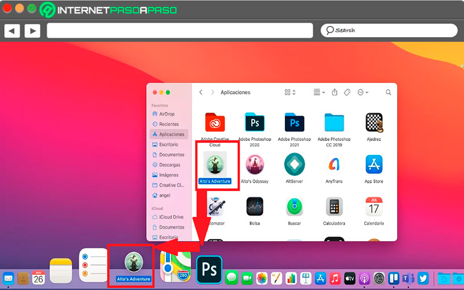Select iCloud Drive in the sidebar
464x290 pixels.
(x=169, y=217)
